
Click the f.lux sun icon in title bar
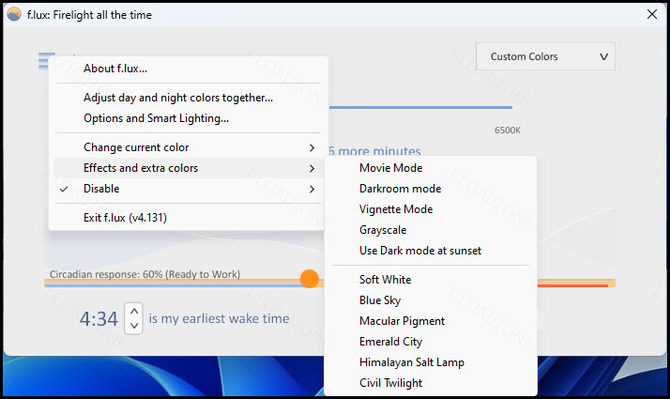tap(14, 14)
